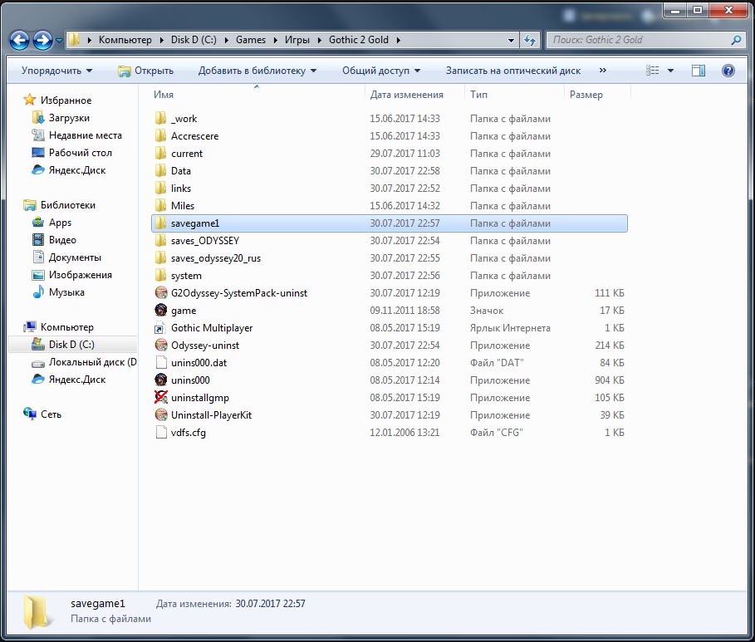Select the game icon file
755x642 pixels.
(x=161, y=310)
